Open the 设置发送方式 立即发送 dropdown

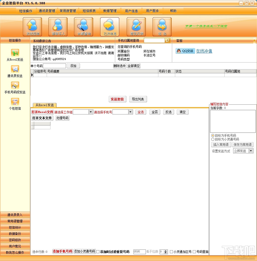(251, 151)
